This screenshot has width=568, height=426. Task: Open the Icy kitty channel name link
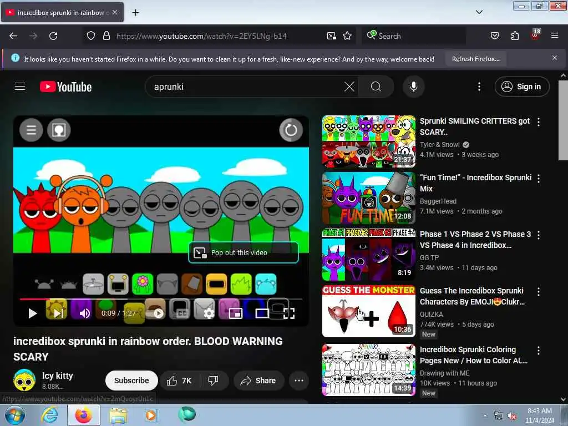[57, 376]
